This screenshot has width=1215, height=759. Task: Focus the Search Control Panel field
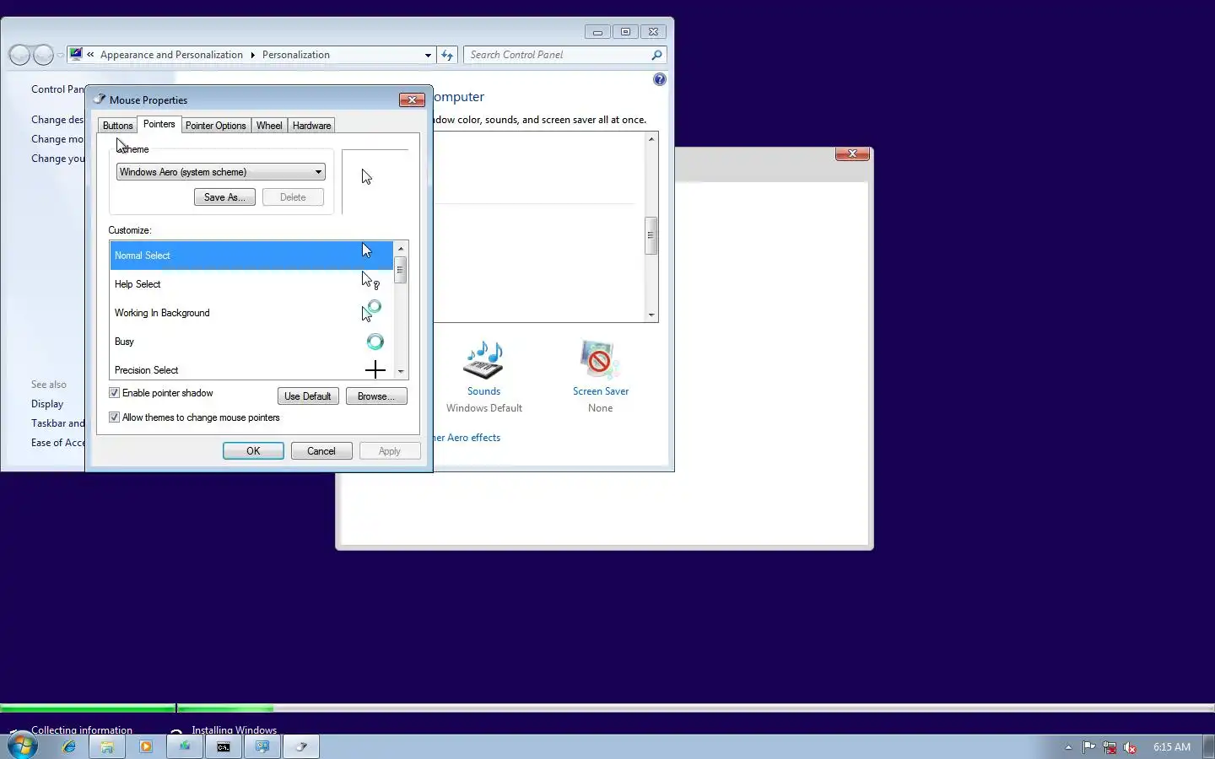[557, 55]
